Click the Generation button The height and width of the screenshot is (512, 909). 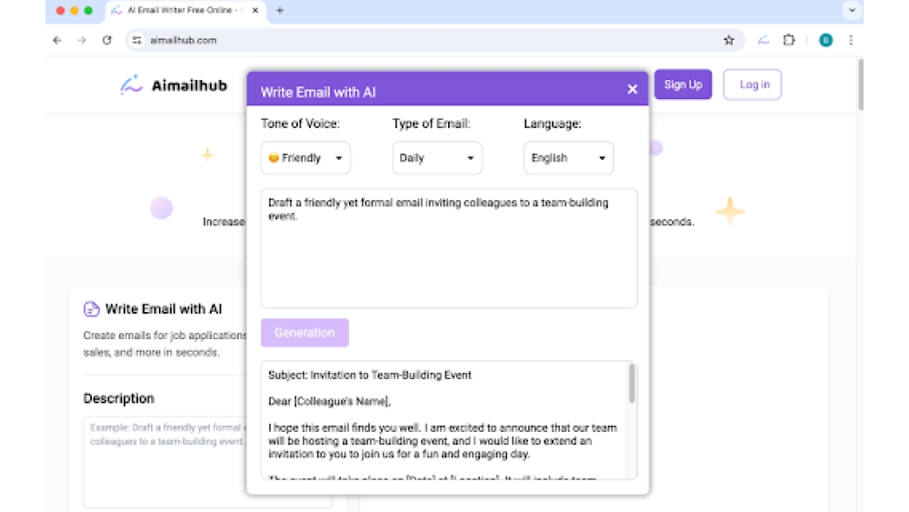coord(305,333)
